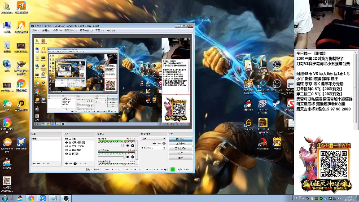Click the colorful browser icon in the taskbar
This screenshot has width=359, height=202.
coord(31,198)
